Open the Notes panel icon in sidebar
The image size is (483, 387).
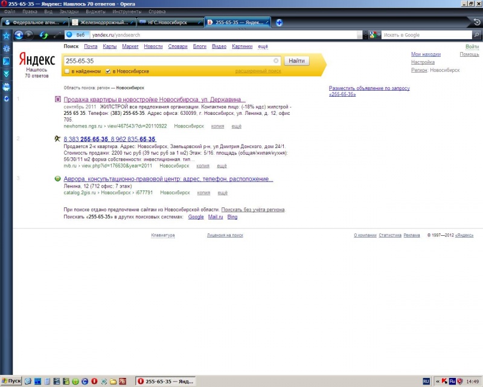click(6, 61)
